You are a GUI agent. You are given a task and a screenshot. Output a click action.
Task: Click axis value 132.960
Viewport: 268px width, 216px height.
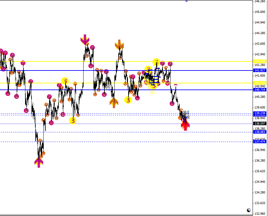[x=260, y=213]
